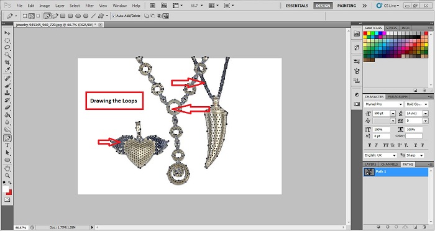
Task: Open the Filter menu
Action: coord(89,6)
